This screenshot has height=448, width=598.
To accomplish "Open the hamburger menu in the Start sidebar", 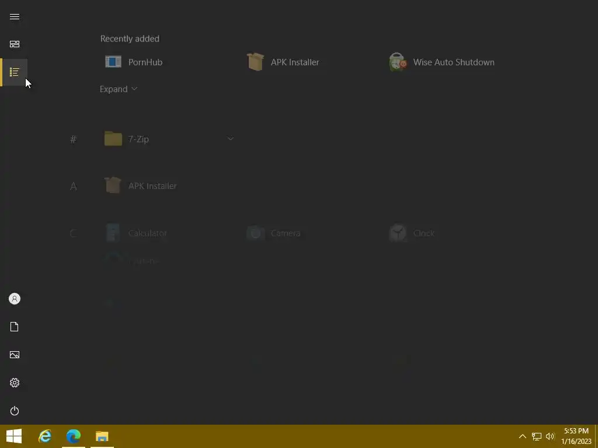I will [15, 17].
